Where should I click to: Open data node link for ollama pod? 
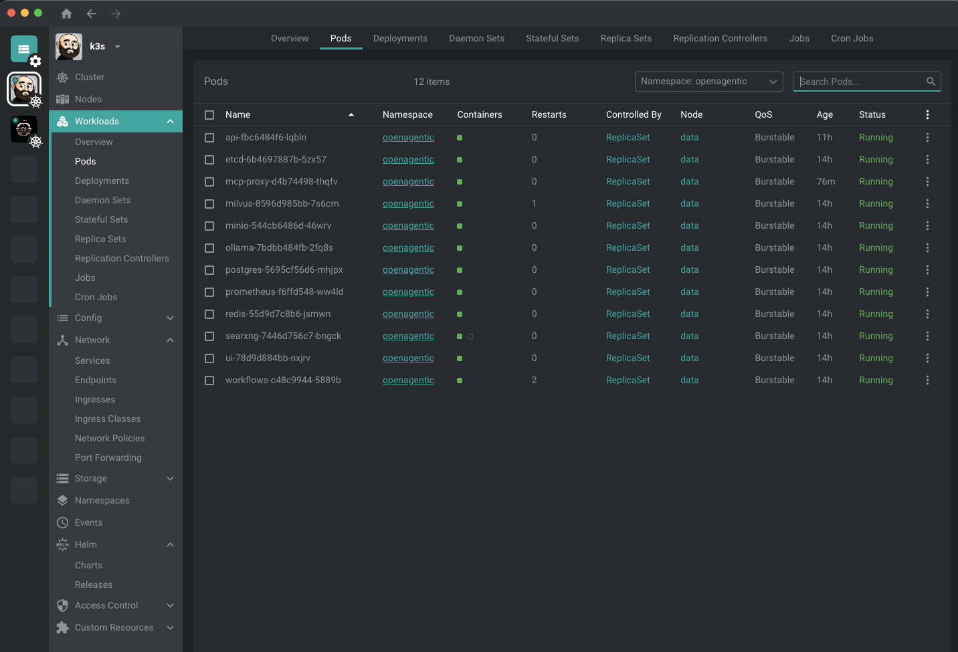click(x=690, y=247)
